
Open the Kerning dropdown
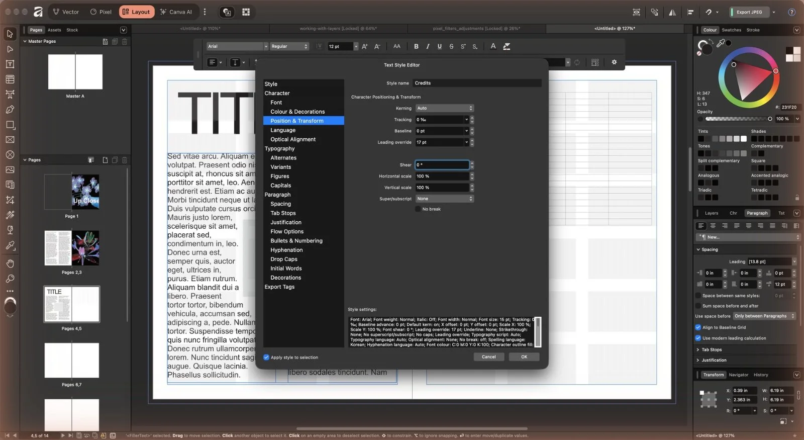point(445,108)
